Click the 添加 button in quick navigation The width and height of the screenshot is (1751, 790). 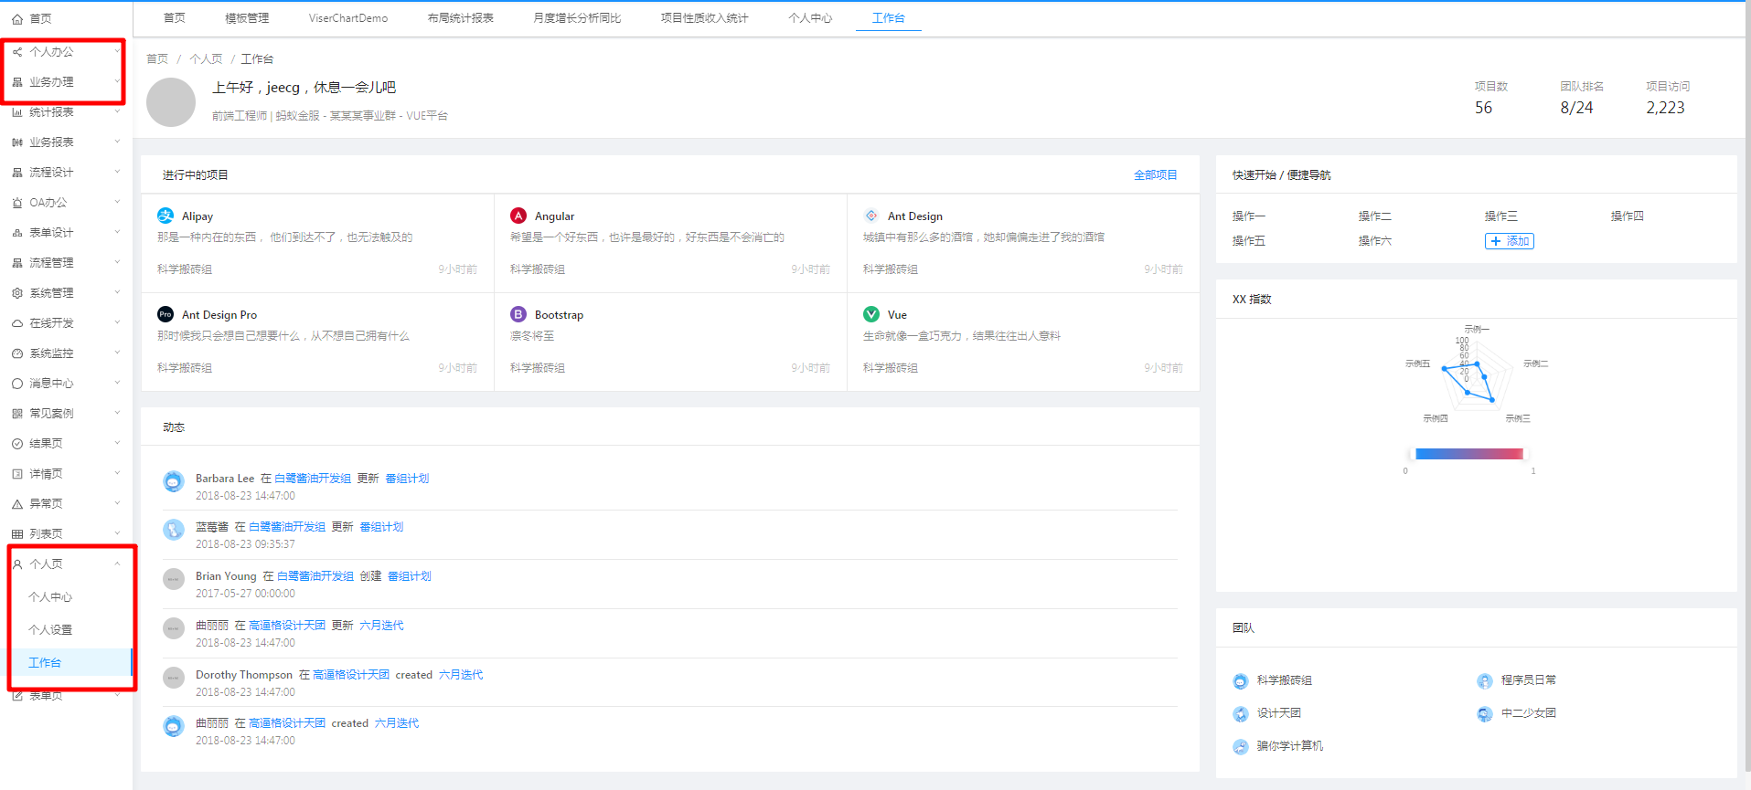point(1509,241)
